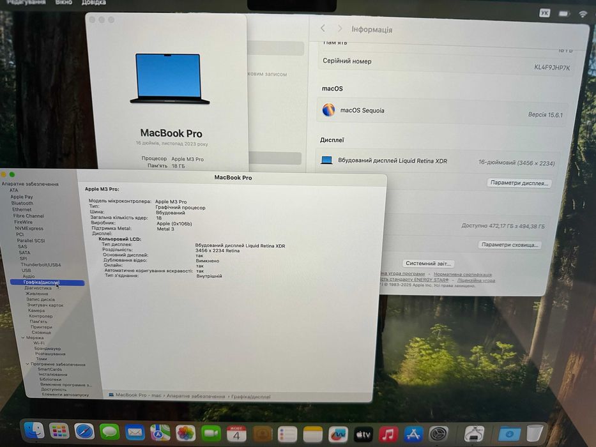596x447 pixels.
Task: Open System Information icon in Dock
Action: coord(474,434)
